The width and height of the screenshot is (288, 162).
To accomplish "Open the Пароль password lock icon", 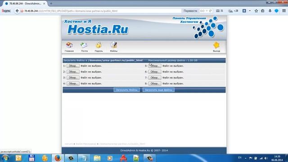I will (99, 45).
